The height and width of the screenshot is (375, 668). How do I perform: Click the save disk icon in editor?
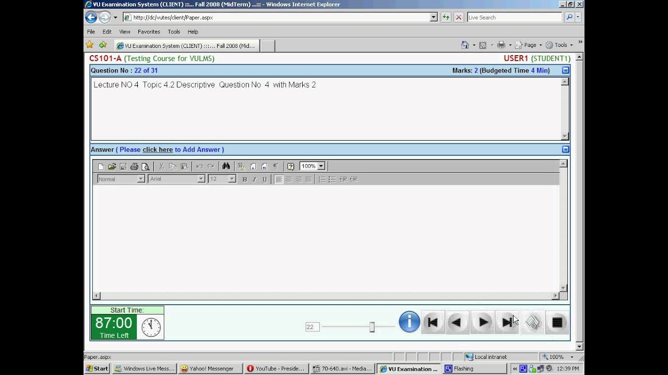[123, 167]
